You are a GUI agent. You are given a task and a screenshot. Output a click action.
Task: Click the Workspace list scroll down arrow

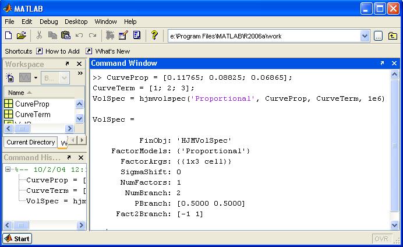click(80, 118)
